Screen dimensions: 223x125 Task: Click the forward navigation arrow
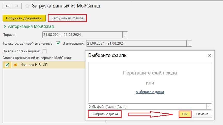coord(17,6)
